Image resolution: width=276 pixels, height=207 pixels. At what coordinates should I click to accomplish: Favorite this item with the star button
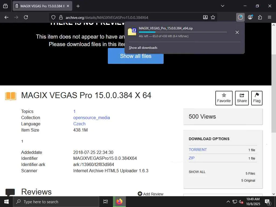point(224,98)
